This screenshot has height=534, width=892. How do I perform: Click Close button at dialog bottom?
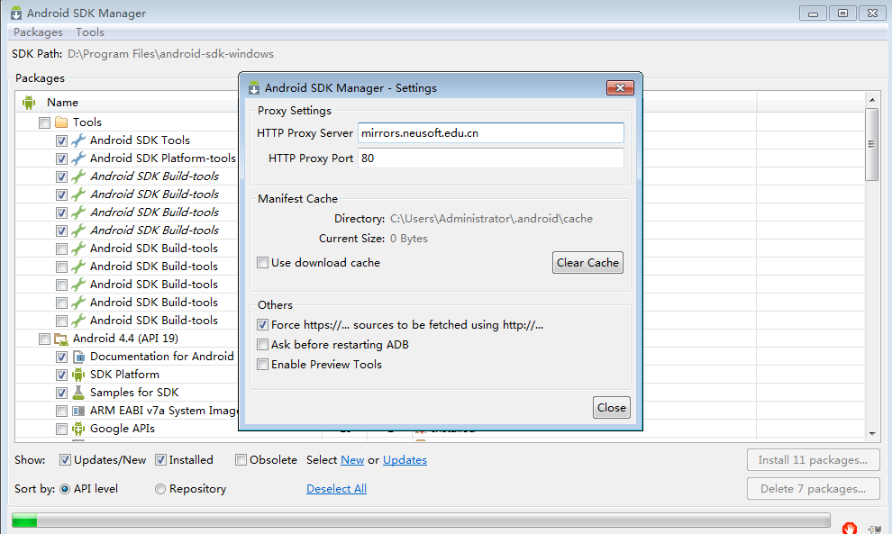click(612, 408)
